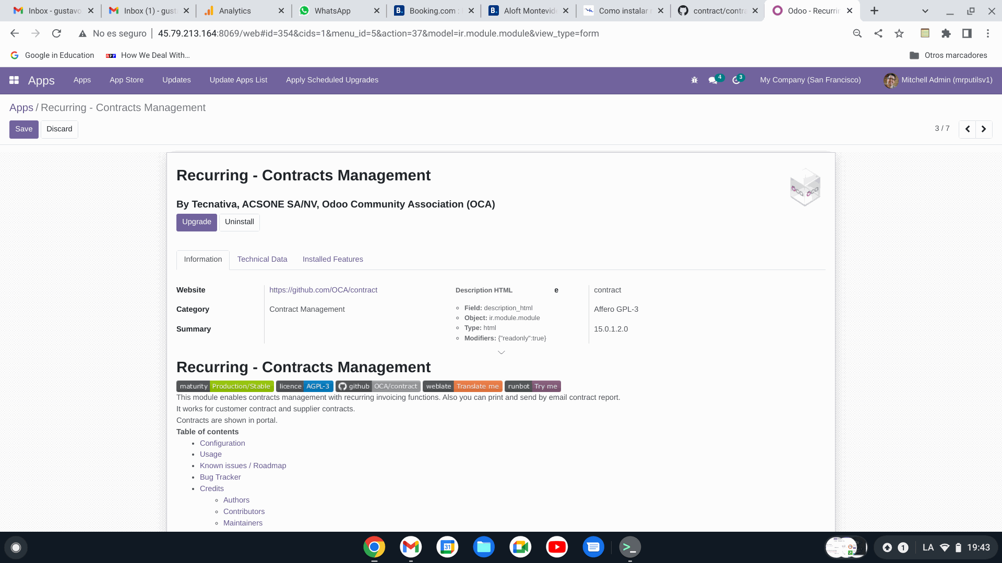Viewport: 1002px width, 563px height.
Task: Reload the page
Action: 56,33
